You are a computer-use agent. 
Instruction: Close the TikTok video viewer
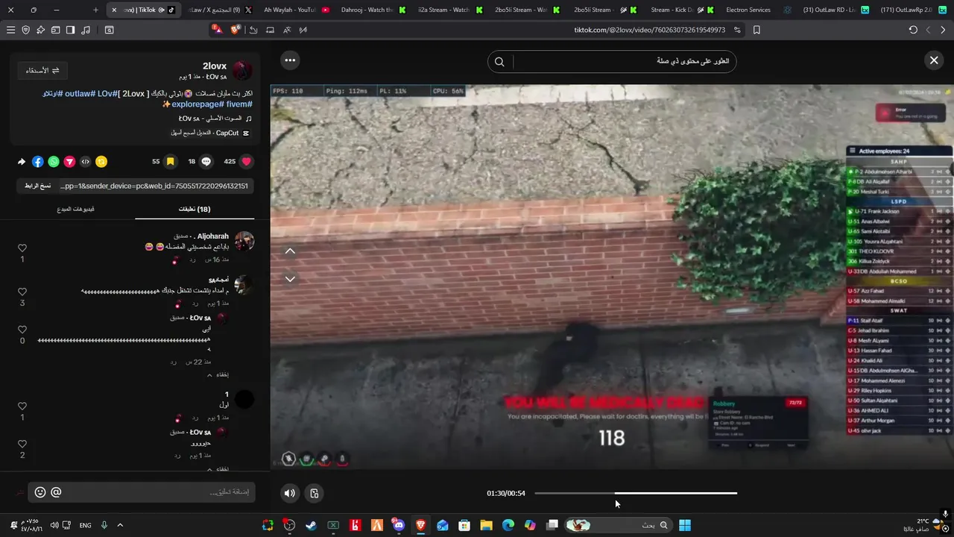click(x=934, y=60)
